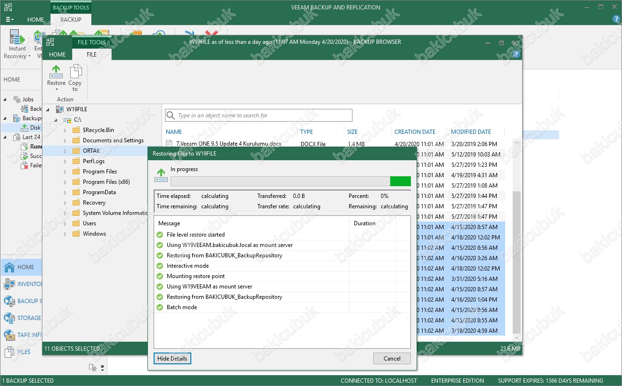Image resolution: width=622 pixels, height=386 pixels.
Task: Click navigation pane configure buttons chevron
Action: (103, 368)
